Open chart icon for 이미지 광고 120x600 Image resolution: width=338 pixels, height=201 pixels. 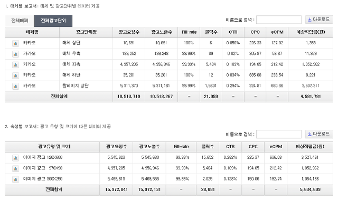tap(15, 158)
